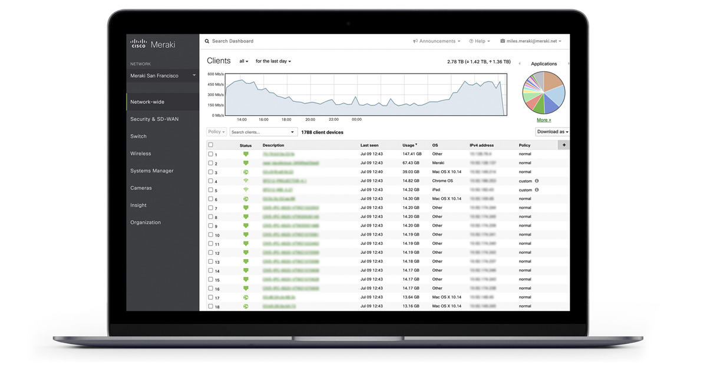The height and width of the screenshot is (371, 707).
Task: Click the wireless signal icon on client row 4
Action: tap(246, 181)
